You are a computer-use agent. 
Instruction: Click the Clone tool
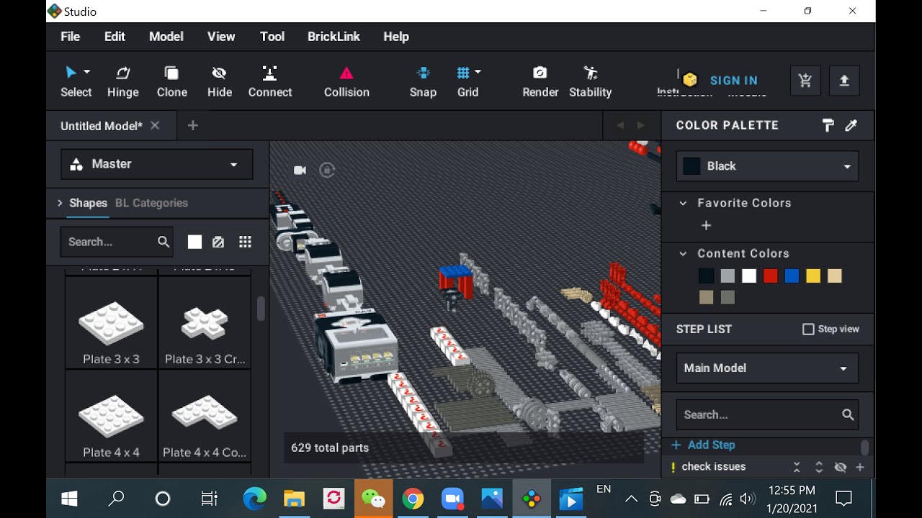click(x=171, y=81)
